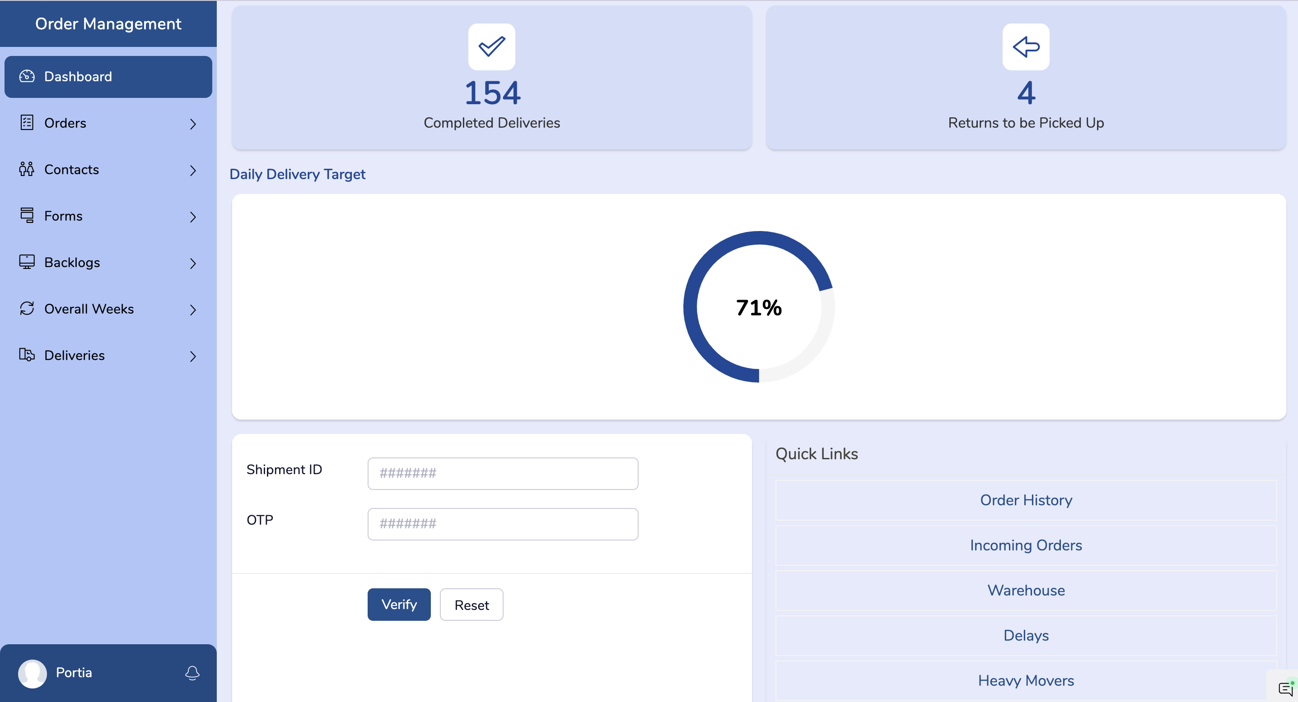Click the Completed Deliveries checkmark icon
The image size is (1298, 702).
point(491,47)
